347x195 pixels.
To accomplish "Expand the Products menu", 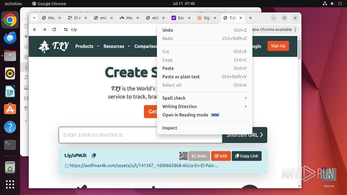I will pos(87,46).
